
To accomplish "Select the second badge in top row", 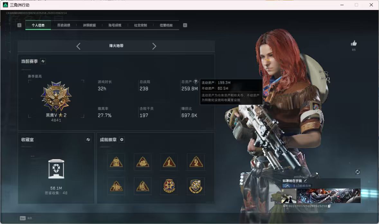I will [143, 162].
